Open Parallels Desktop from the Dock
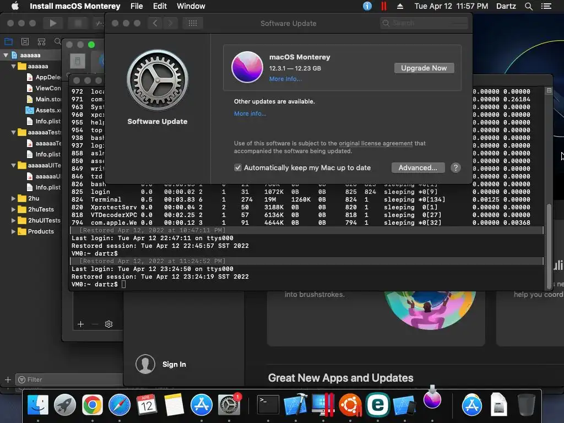The image size is (564, 423). coord(323,405)
